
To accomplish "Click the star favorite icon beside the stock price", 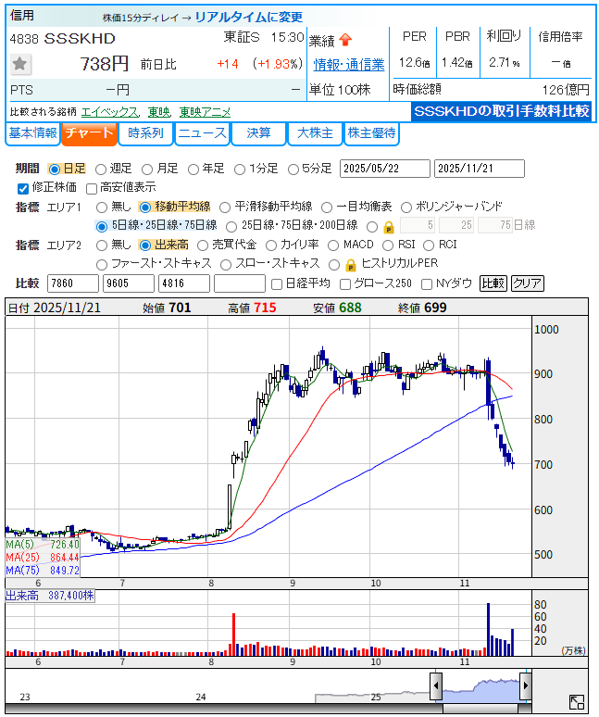I will coord(20,64).
